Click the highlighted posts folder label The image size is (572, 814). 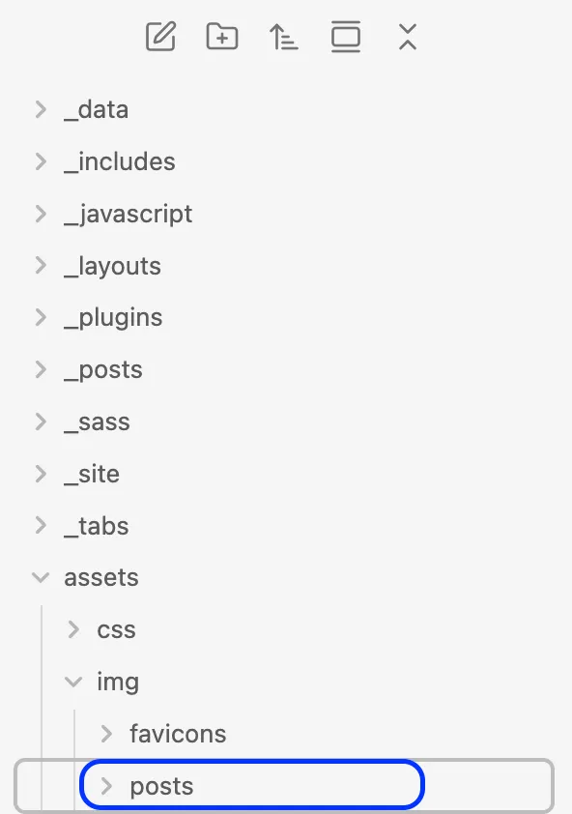pyautogui.click(x=161, y=786)
